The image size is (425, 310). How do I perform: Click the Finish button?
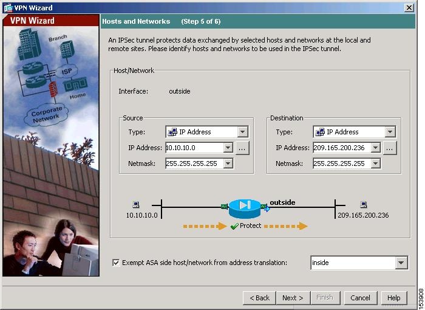point(324,298)
